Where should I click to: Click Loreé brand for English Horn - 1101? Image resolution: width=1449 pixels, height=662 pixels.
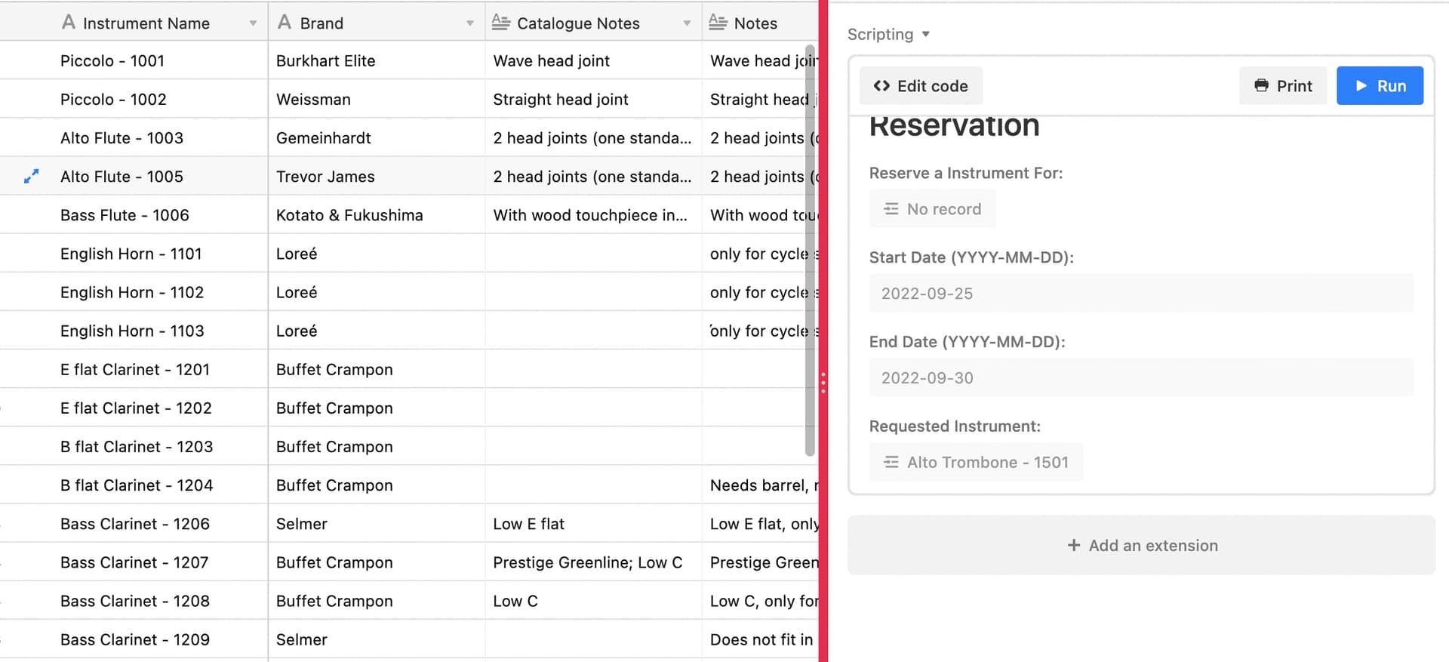[x=377, y=254]
